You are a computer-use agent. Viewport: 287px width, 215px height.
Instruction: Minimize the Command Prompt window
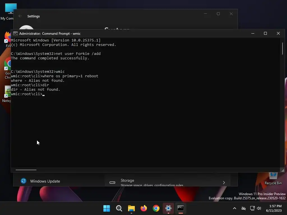(253, 34)
